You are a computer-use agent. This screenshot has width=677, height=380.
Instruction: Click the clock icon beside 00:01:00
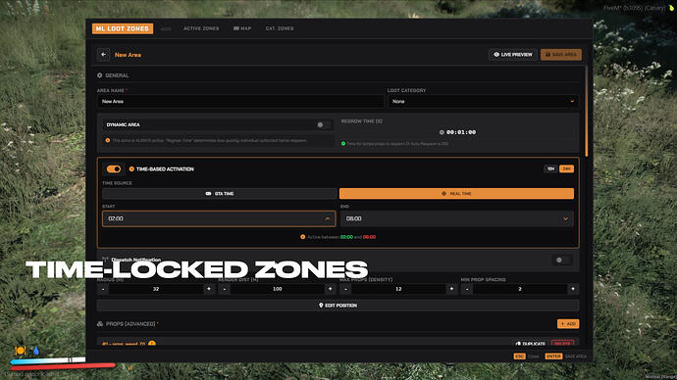[442, 132]
